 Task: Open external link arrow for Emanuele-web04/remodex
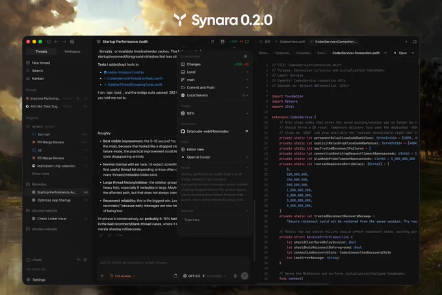pyautogui.click(x=246, y=132)
